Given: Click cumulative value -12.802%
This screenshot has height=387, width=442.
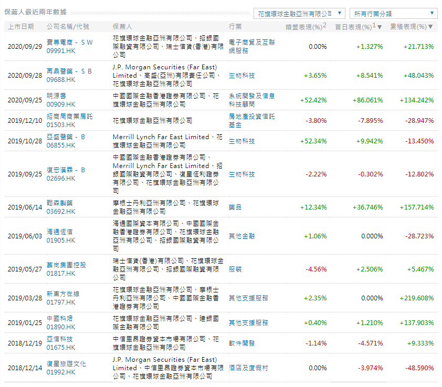Looking at the screenshot, I should pyautogui.click(x=419, y=174).
